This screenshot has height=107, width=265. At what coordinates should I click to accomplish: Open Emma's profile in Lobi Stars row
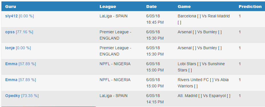pyautogui.click(x=11, y=64)
